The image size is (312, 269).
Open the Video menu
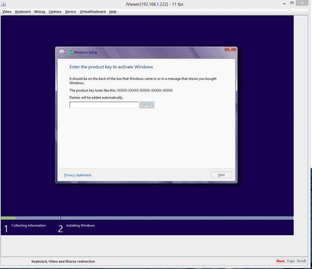pos(7,12)
